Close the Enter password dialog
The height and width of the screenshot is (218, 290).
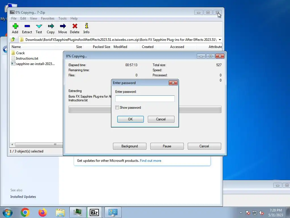click(x=173, y=83)
